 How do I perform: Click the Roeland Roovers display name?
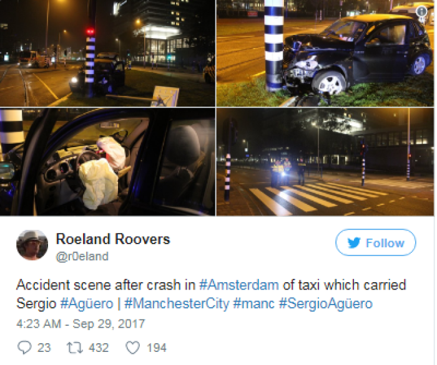[x=113, y=239]
